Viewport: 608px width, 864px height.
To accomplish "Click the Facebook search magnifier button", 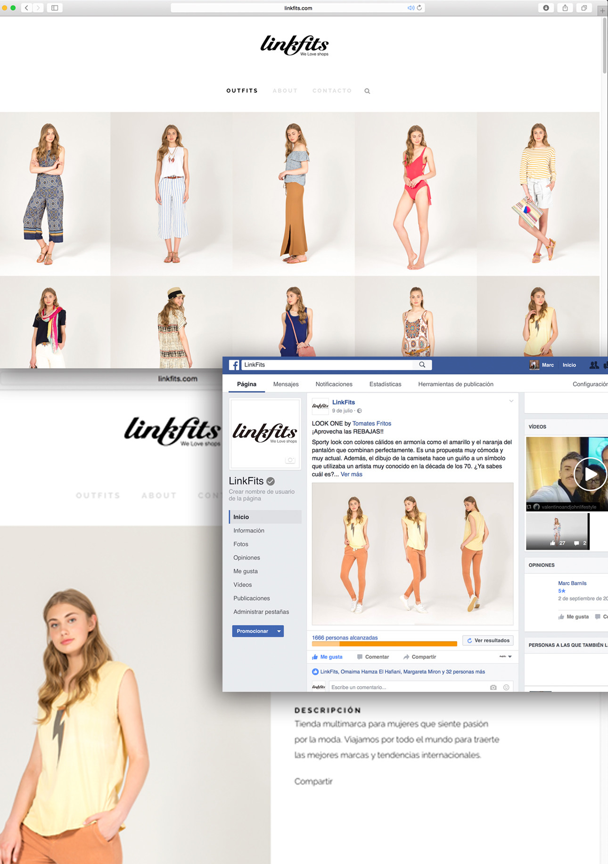I will (422, 365).
